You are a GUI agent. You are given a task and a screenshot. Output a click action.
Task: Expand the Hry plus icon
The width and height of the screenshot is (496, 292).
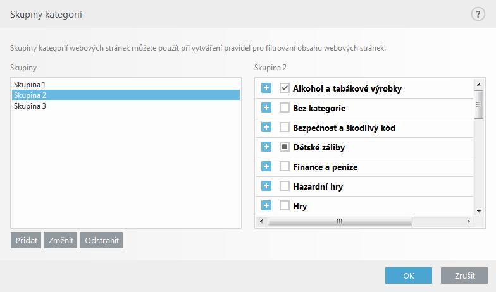(266, 206)
